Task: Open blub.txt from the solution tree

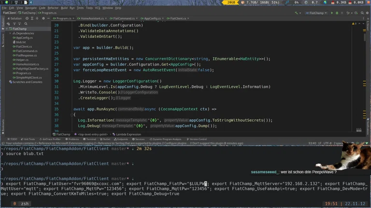Action: tap(21, 42)
